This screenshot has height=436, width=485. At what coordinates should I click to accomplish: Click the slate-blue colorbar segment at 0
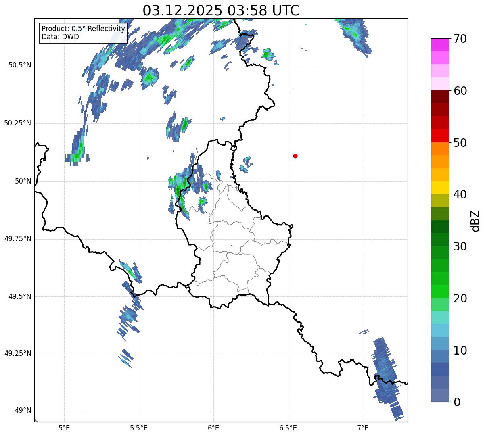440,395
